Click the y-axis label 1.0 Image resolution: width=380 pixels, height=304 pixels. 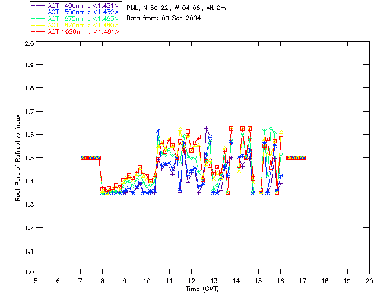29,272
